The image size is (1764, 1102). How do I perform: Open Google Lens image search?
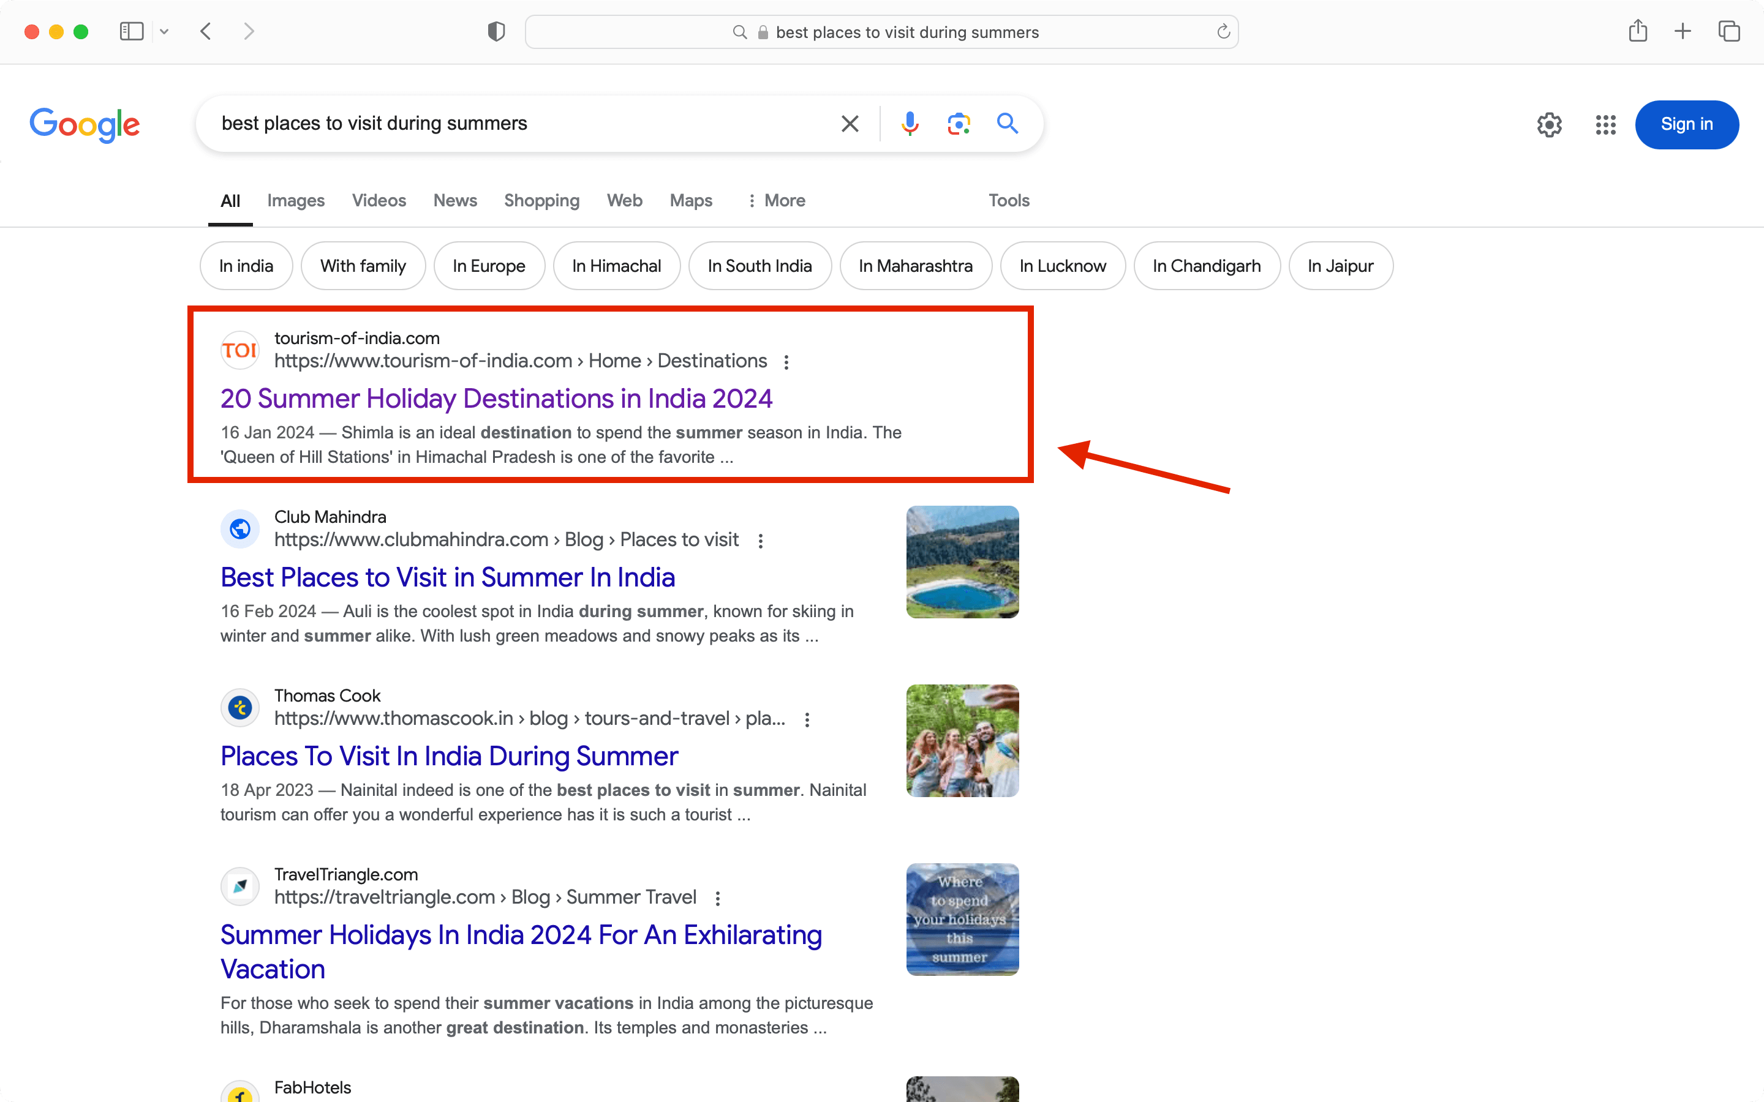[x=959, y=124]
